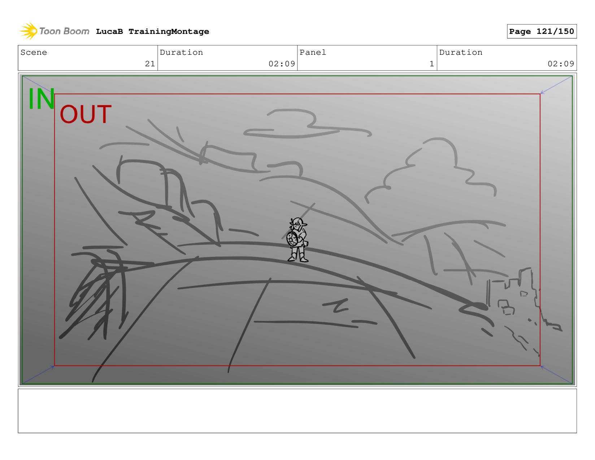Click the scene duration value 02:09
This screenshot has width=595, height=460.
[282, 64]
